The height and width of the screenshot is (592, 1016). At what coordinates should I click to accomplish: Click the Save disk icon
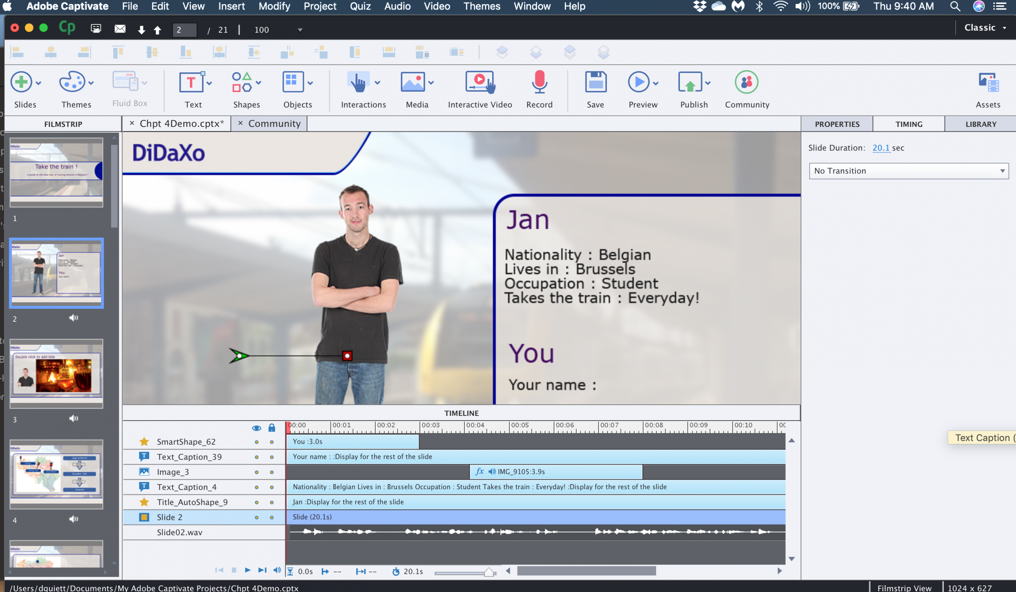[x=595, y=82]
